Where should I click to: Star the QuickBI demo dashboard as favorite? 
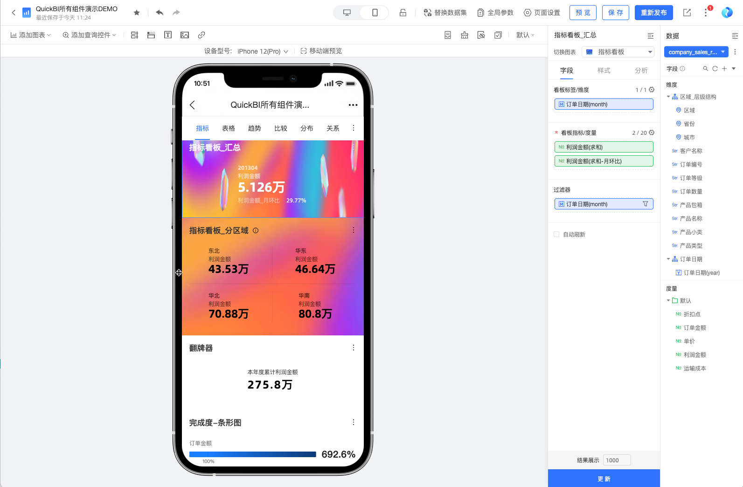click(x=137, y=13)
